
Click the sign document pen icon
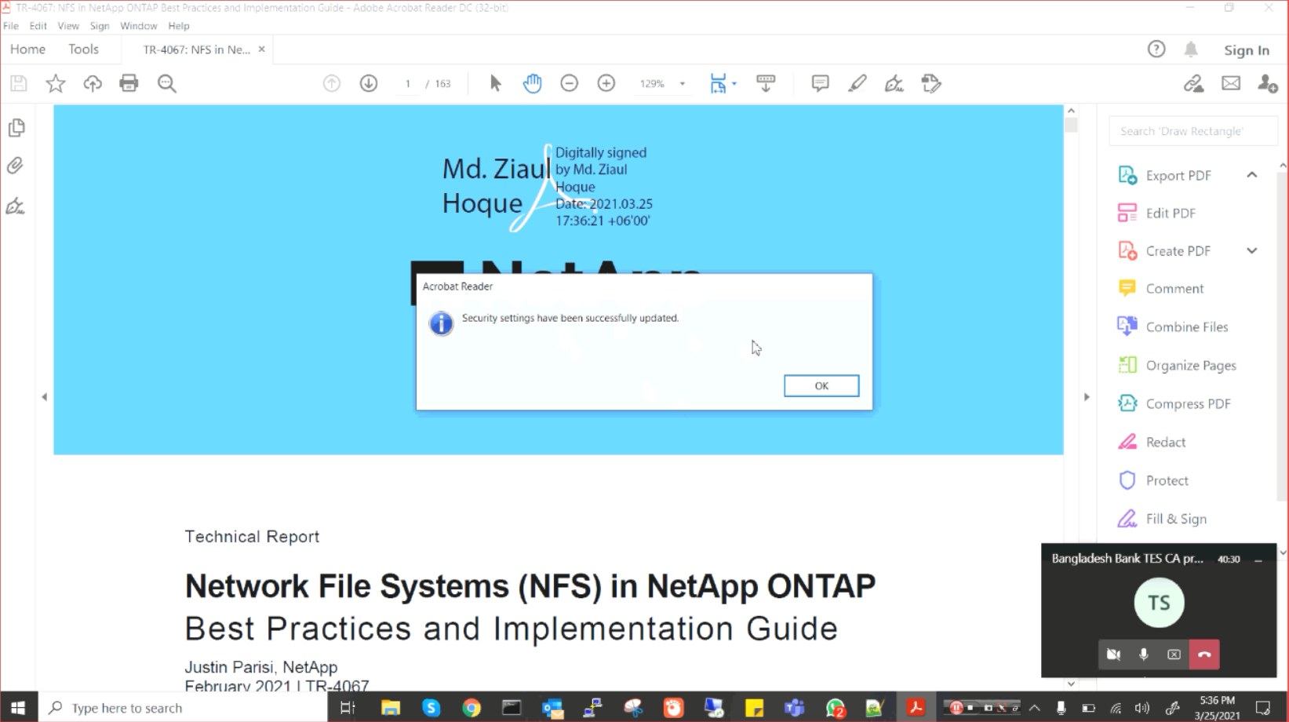tap(894, 83)
